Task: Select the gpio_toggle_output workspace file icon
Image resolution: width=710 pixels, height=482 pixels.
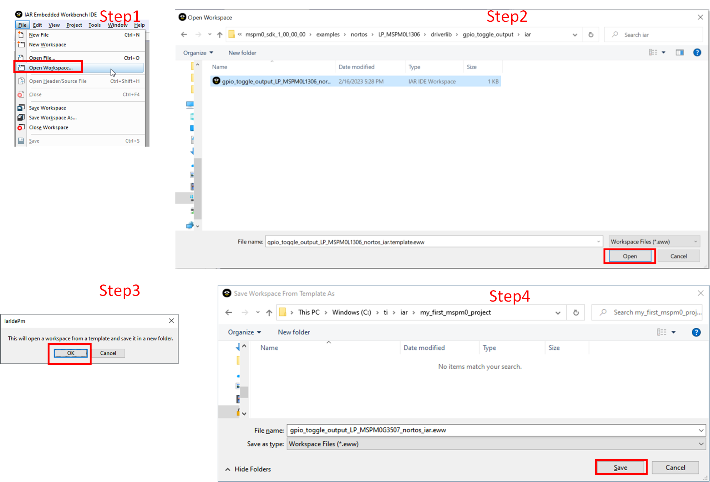Action: click(x=216, y=81)
